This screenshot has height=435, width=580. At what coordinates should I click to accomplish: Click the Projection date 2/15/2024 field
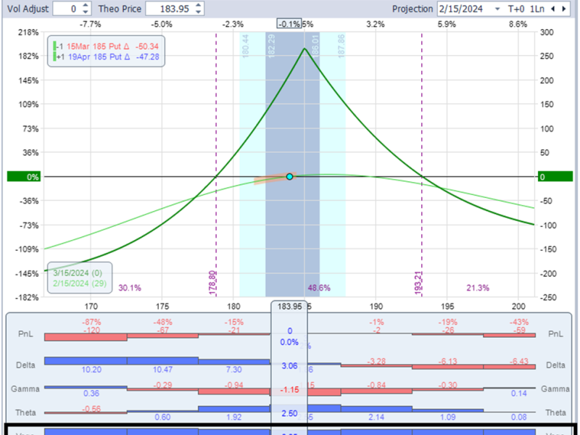click(464, 9)
